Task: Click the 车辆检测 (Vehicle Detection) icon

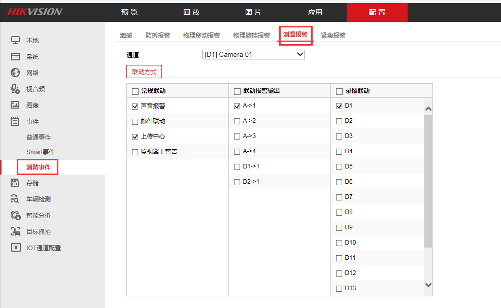Action: tap(14, 199)
